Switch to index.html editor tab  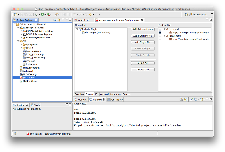(84, 20)
